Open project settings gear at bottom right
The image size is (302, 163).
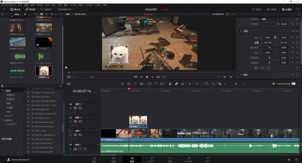(x=295, y=159)
